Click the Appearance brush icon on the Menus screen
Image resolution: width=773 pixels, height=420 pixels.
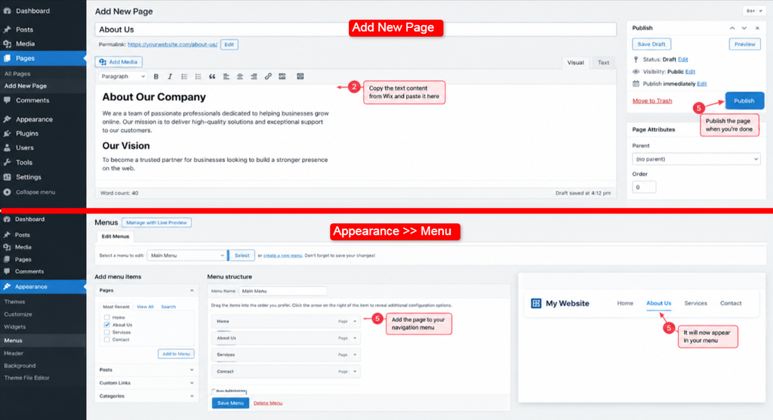(x=7, y=286)
